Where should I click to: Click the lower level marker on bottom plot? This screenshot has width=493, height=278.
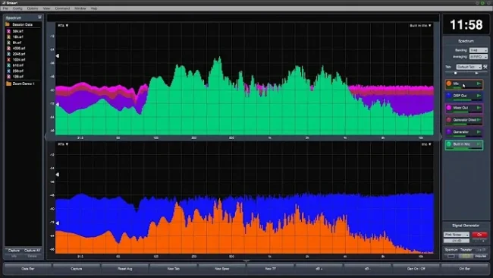pyautogui.click(x=57, y=223)
